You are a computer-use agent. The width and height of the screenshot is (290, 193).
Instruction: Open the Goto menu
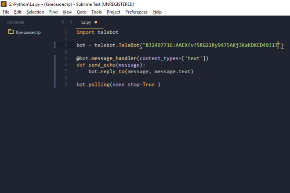tap(82, 12)
